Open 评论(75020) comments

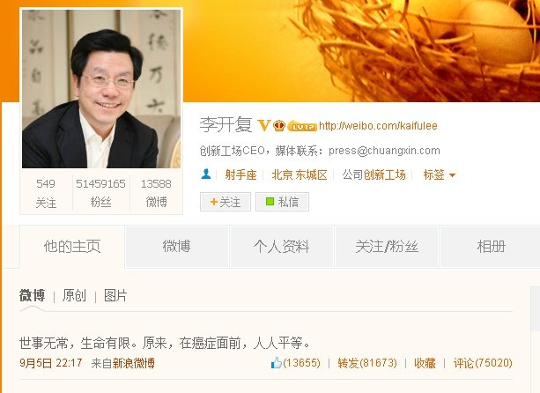point(483,363)
